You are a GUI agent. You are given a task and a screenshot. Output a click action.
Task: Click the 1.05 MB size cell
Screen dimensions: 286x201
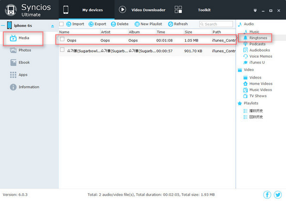pyautogui.click(x=191, y=40)
